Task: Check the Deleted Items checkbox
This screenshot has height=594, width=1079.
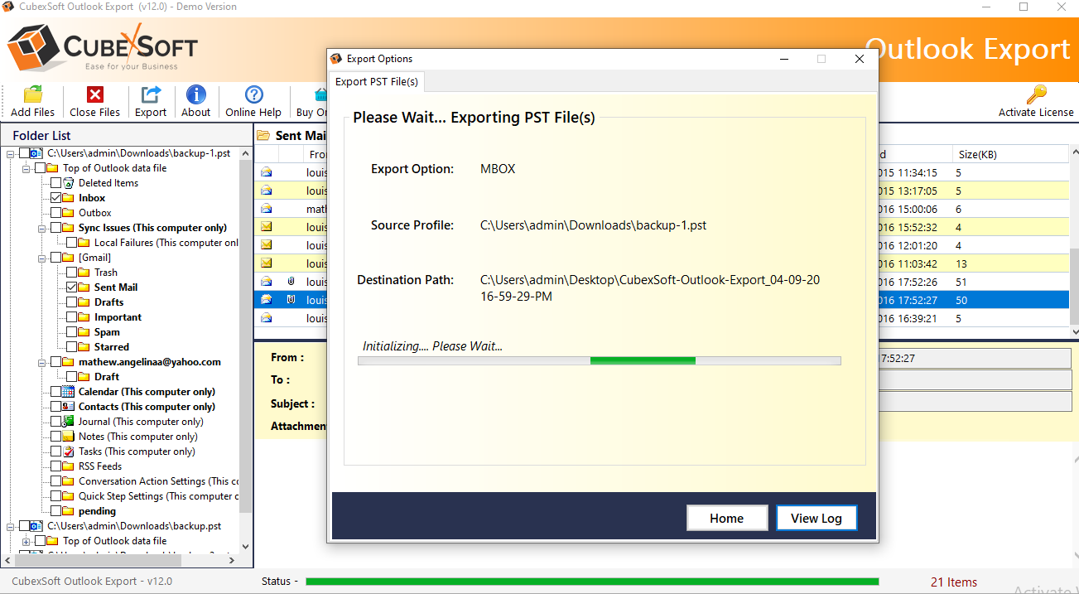Action: [55, 183]
